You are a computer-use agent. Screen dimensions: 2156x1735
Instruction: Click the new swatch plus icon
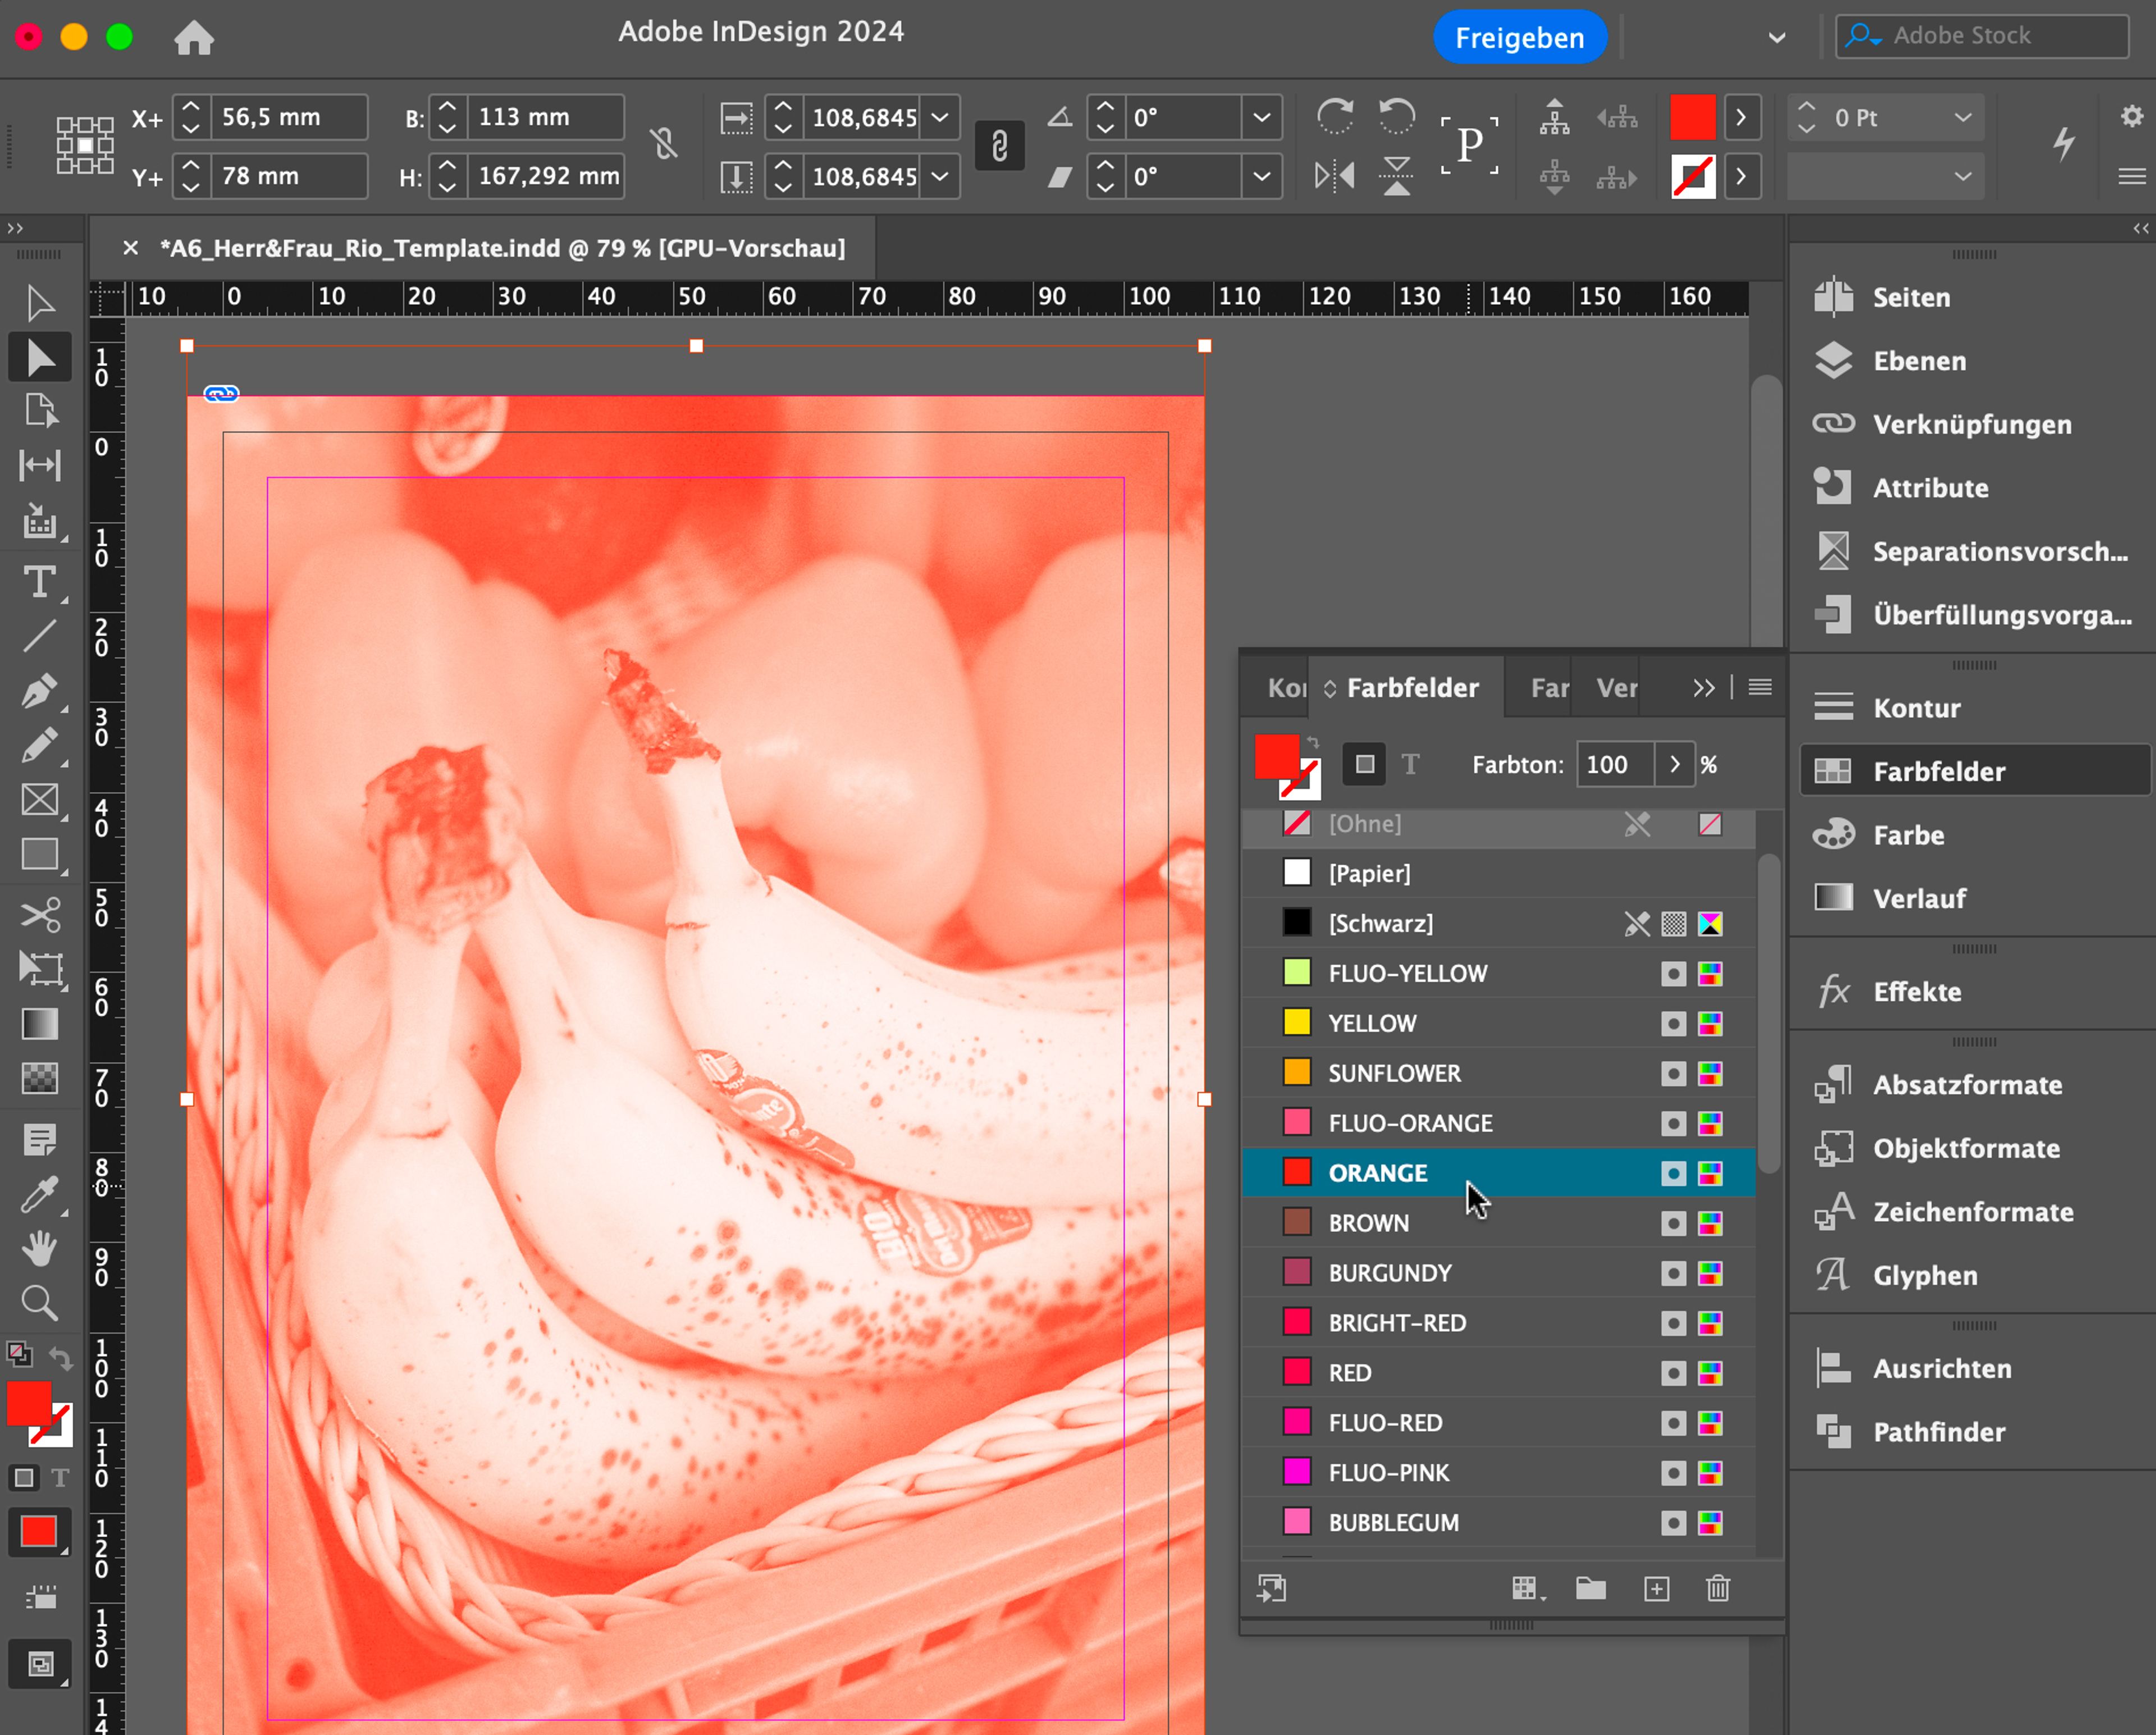click(x=1656, y=1589)
